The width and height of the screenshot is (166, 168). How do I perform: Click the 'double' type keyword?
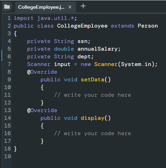64,49
